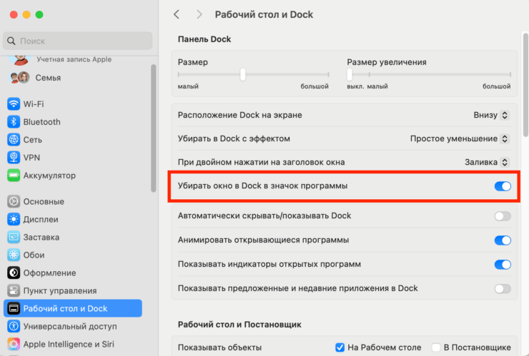Select Основные in the sidebar
529x356 pixels.
[43, 201]
